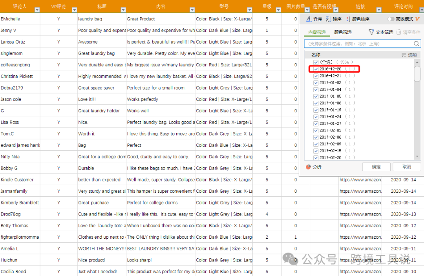Screen dimensions: 424x276
Task: Select title cell 'Great laundry bag'
Action: pyautogui.click(x=102, y=53)
